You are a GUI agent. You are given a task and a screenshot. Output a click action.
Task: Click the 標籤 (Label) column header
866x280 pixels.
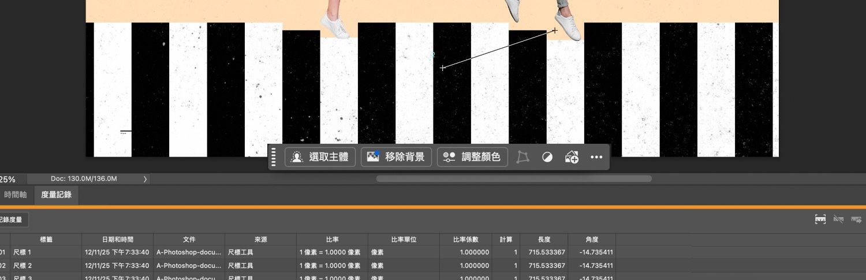coord(46,240)
